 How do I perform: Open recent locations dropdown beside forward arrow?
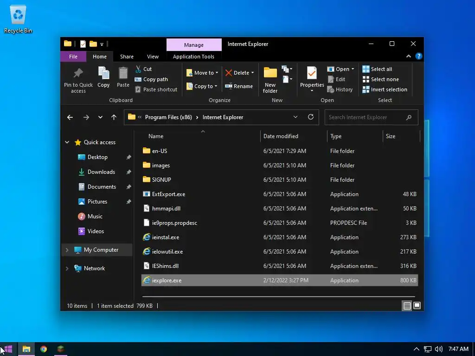point(100,117)
